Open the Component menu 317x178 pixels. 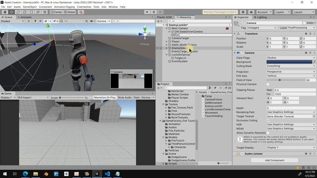[x=45, y=7]
